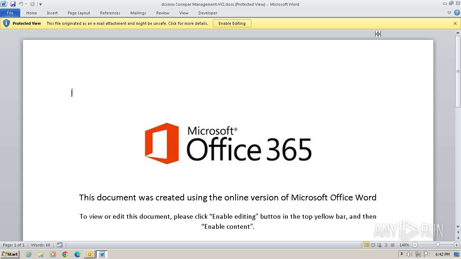Screen dimensions: 461x259
Task: Click the scroll up arrow of vertical scrollbar
Action: tap(458, 33)
